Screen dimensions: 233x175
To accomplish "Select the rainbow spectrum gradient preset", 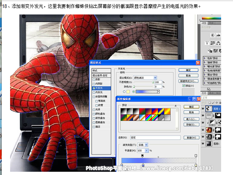I will pyautogui.click(x=149, y=118).
